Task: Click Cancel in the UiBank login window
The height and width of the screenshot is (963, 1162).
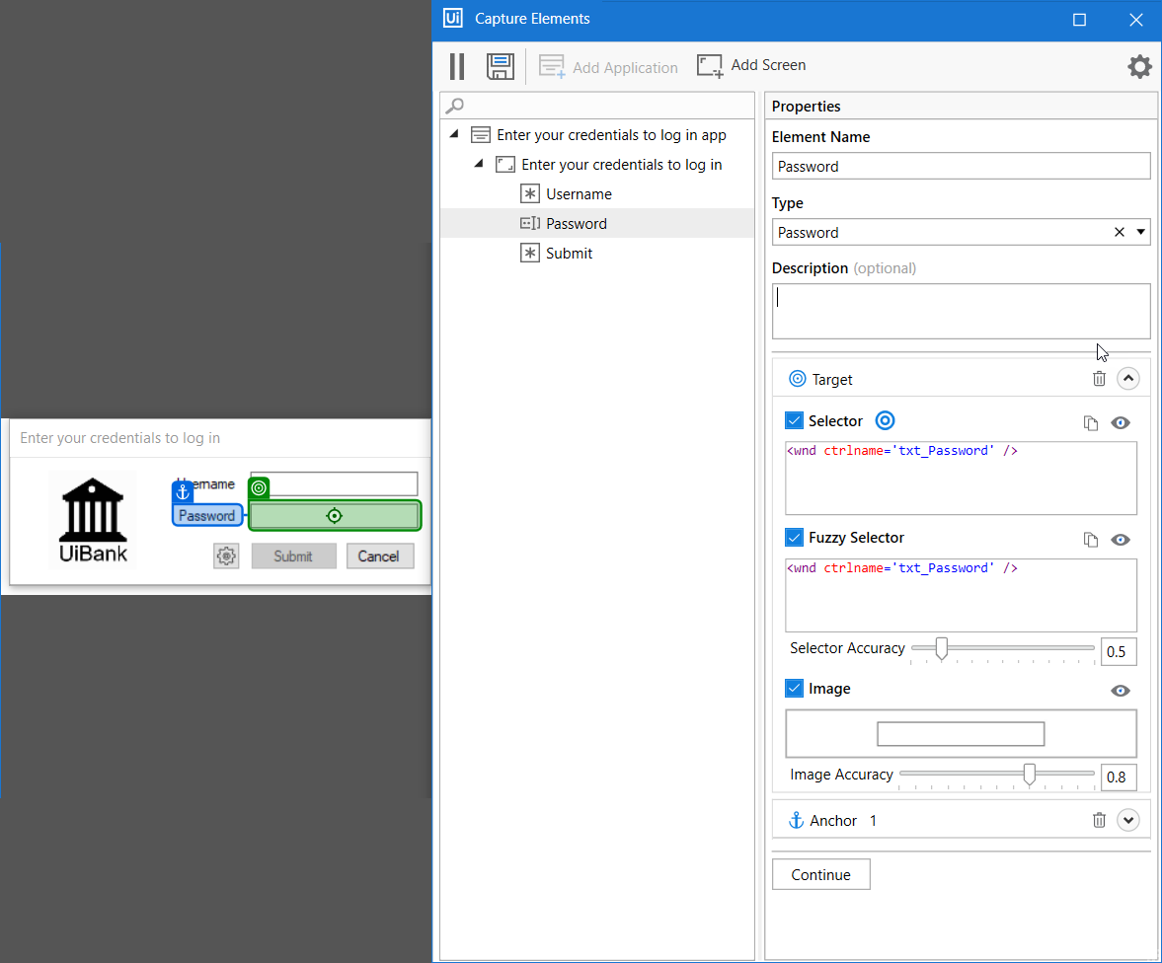Action: (x=380, y=556)
